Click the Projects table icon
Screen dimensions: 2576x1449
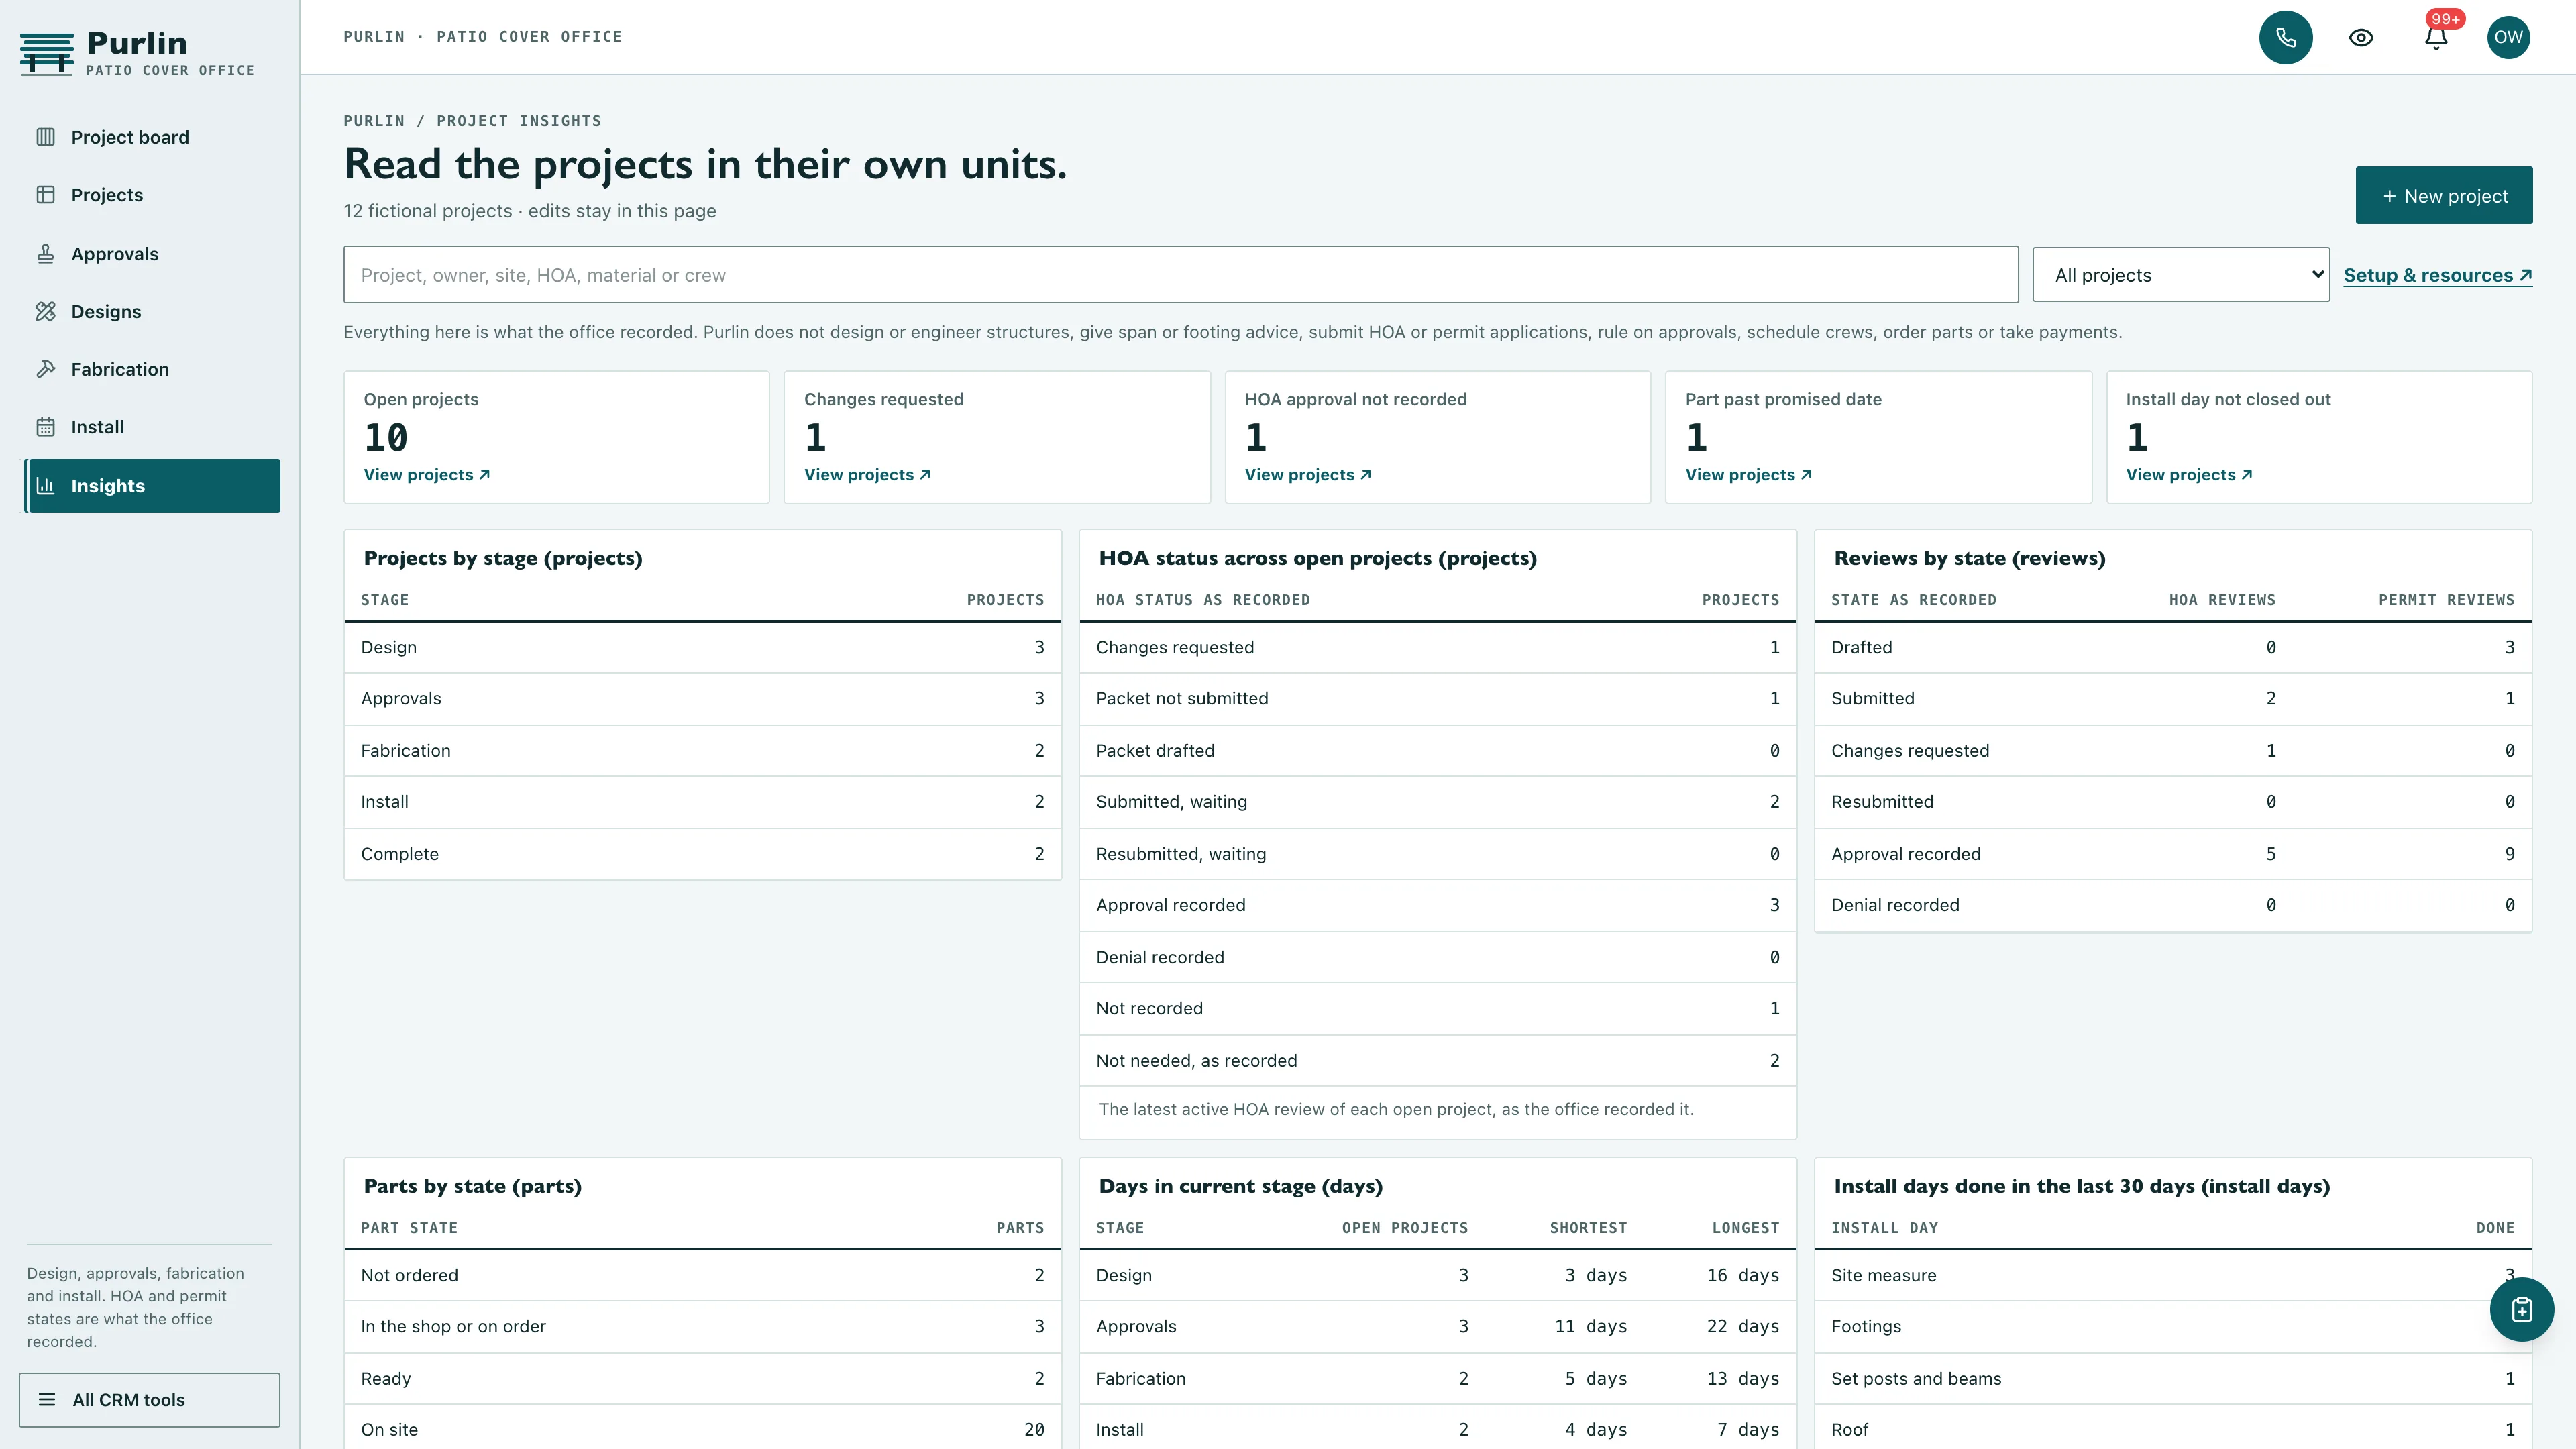(x=46, y=195)
